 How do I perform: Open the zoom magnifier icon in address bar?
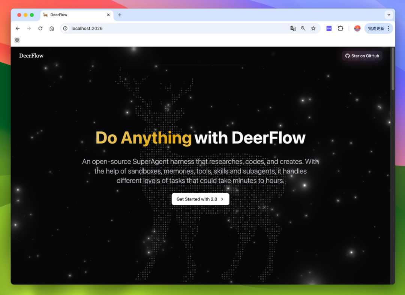tap(303, 29)
